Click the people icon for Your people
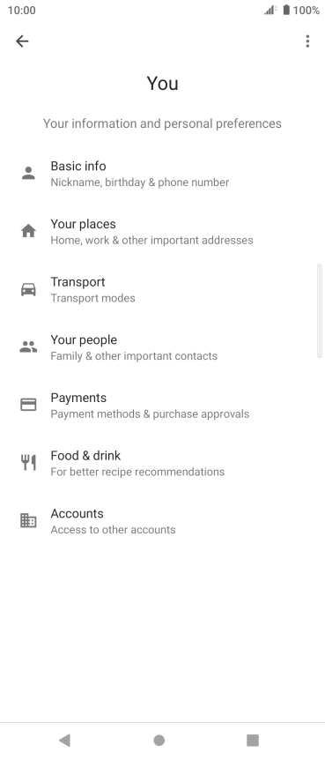The height and width of the screenshot is (760, 325). 28,347
